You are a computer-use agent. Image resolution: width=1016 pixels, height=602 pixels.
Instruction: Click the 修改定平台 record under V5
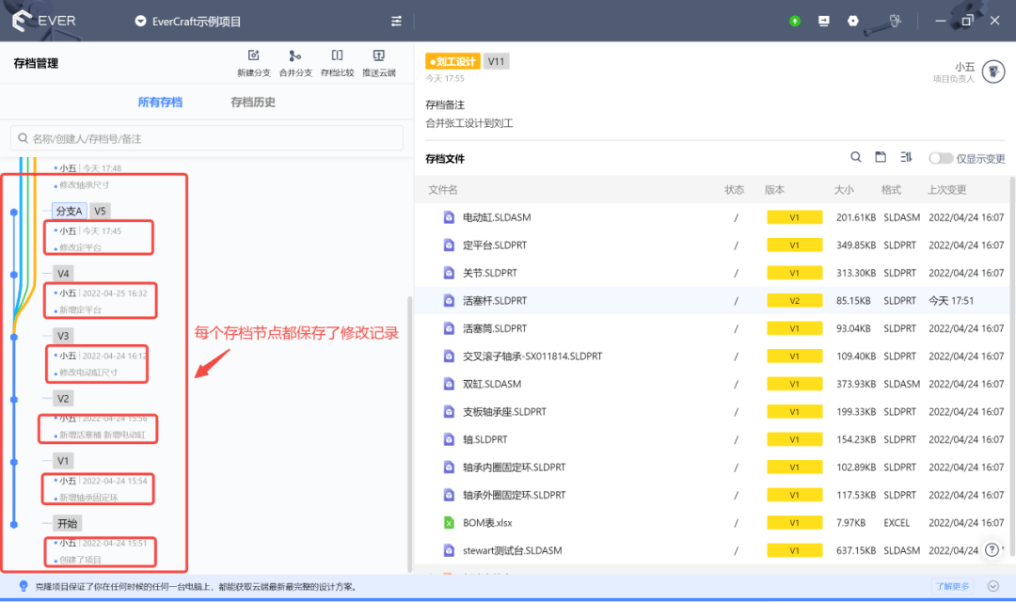[x=80, y=248]
